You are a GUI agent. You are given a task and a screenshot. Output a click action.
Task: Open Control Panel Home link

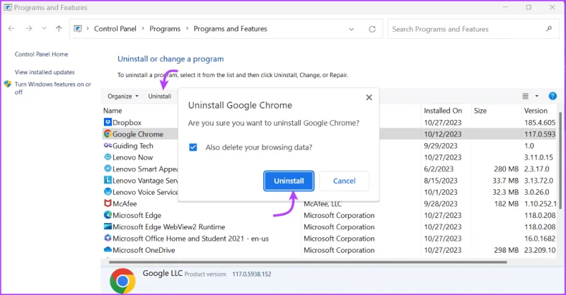(x=42, y=54)
